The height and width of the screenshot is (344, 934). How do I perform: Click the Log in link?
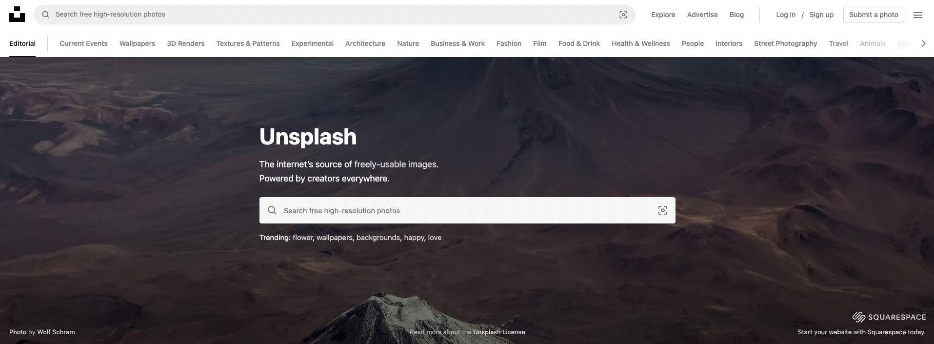coord(785,15)
